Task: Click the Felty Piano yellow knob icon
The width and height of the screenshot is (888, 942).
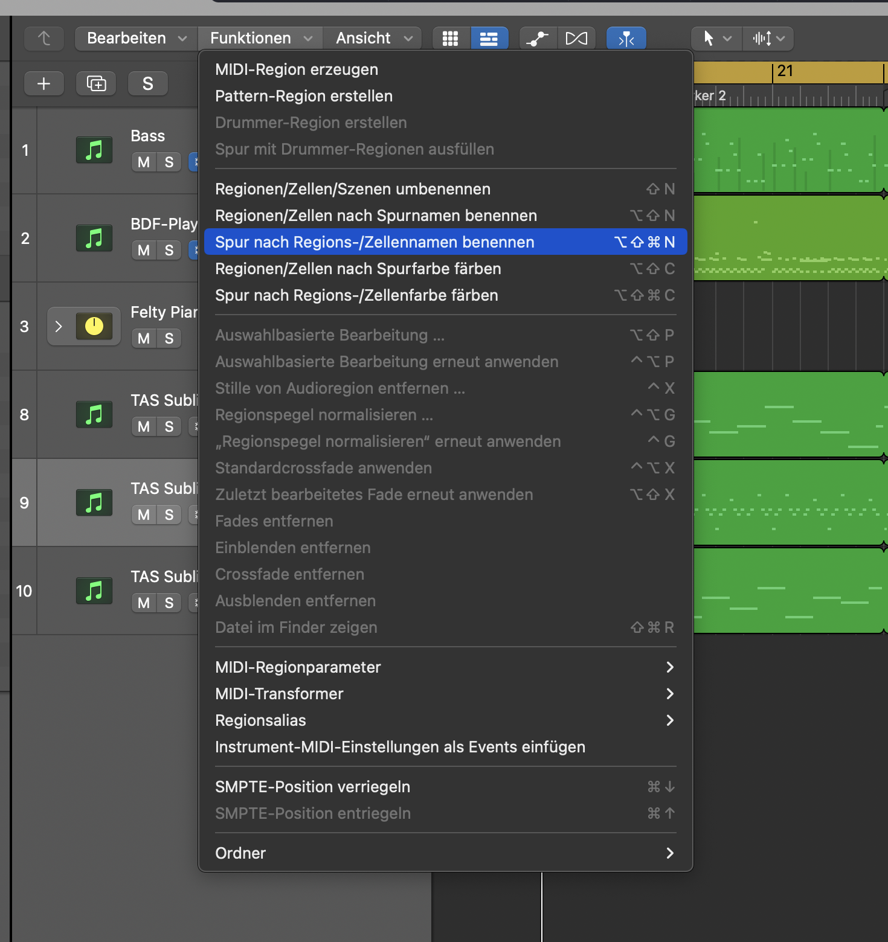Action: pyautogui.click(x=94, y=326)
